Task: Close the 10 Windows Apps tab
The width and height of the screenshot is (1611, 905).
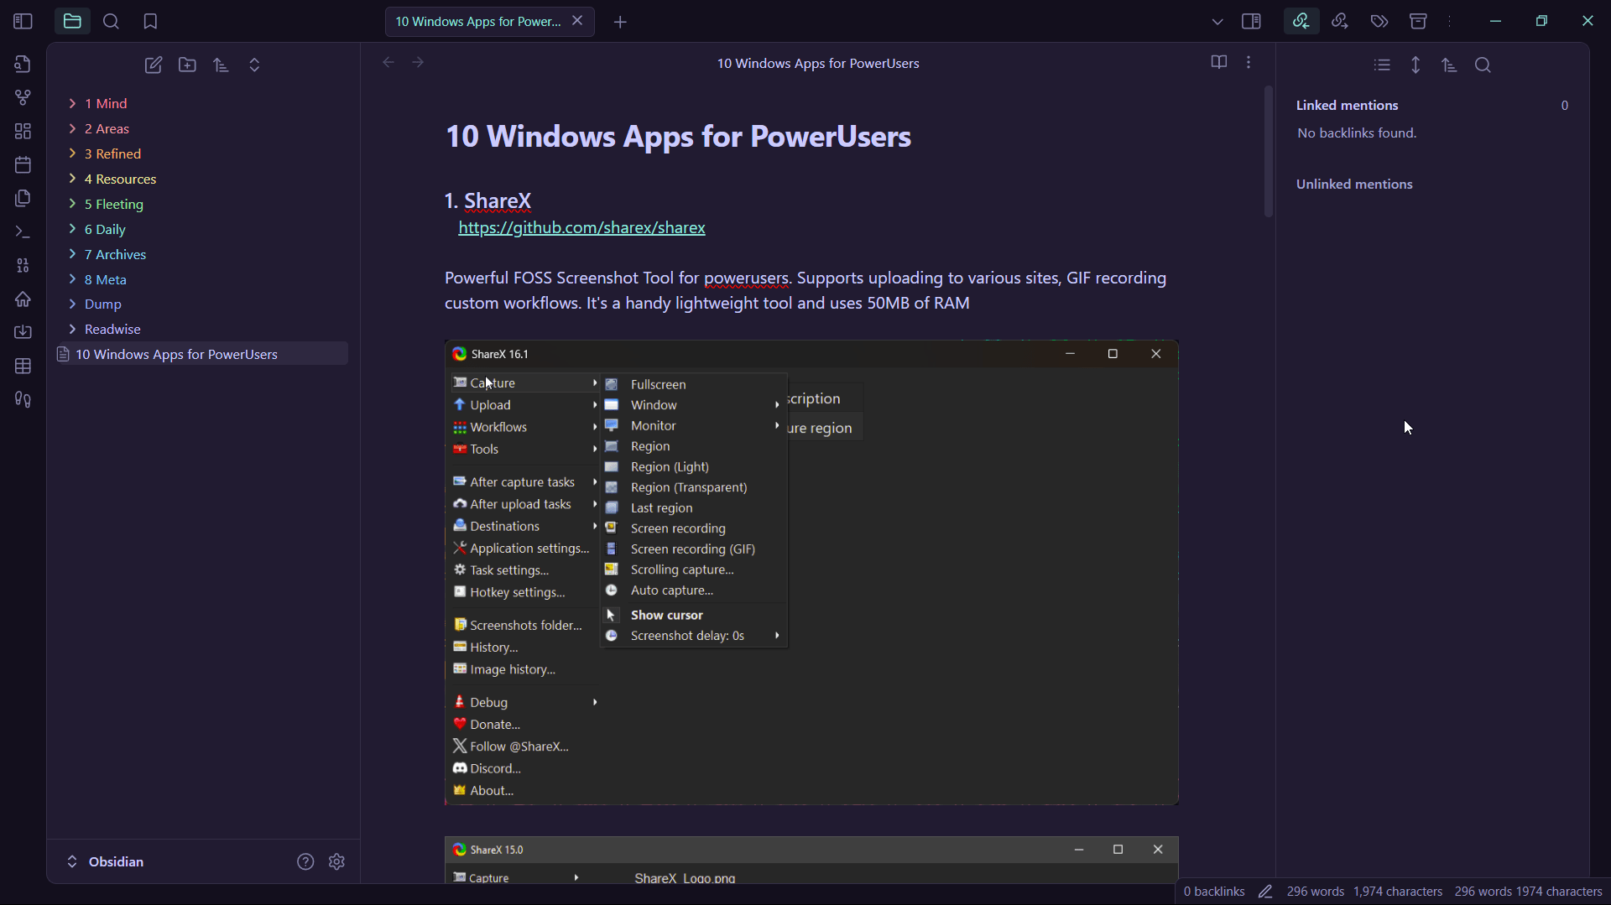Action: (577, 21)
